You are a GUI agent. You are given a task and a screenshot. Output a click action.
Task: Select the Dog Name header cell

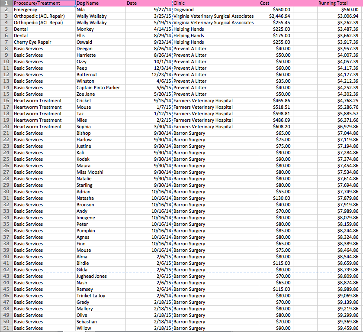click(x=100, y=3)
